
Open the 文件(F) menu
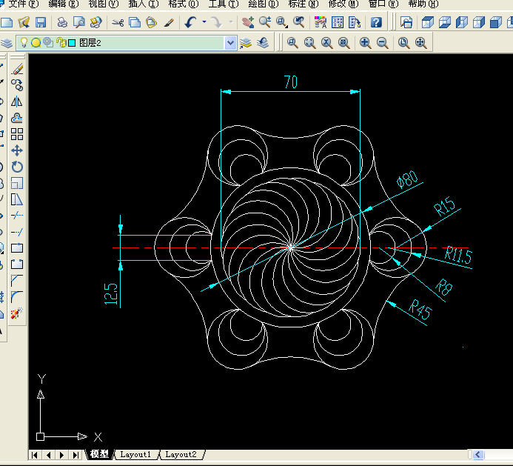coord(23,4)
